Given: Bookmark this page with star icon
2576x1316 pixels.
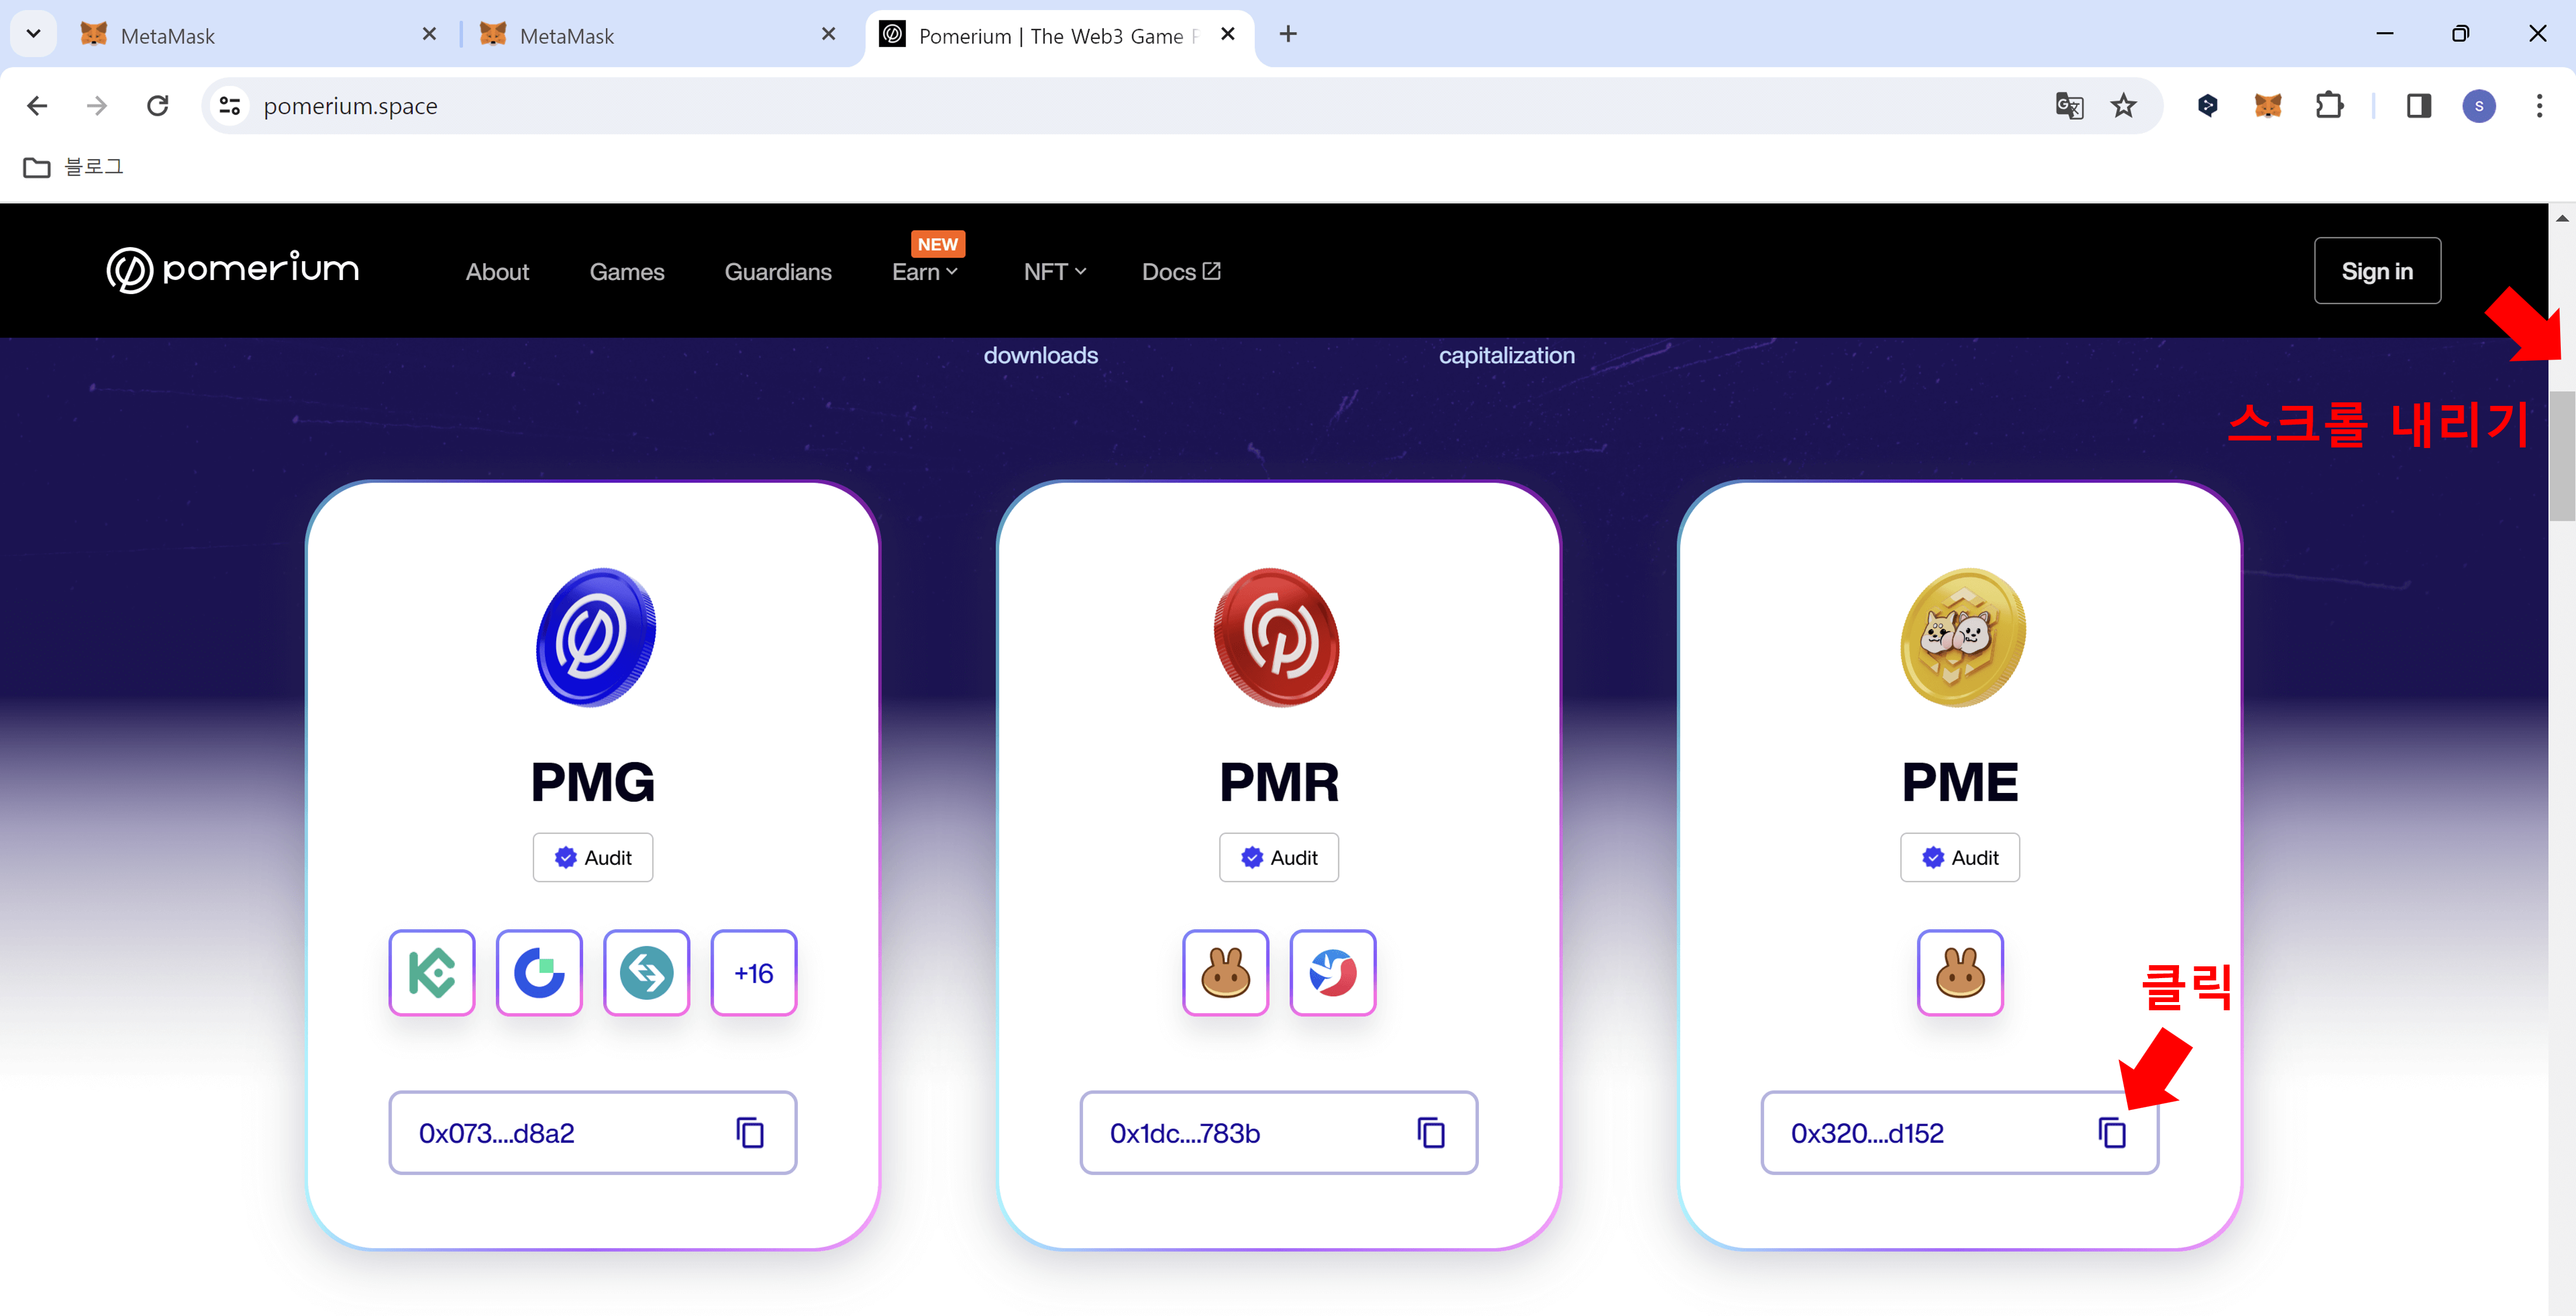Looking at the screenshot, I should point(2123,106).
